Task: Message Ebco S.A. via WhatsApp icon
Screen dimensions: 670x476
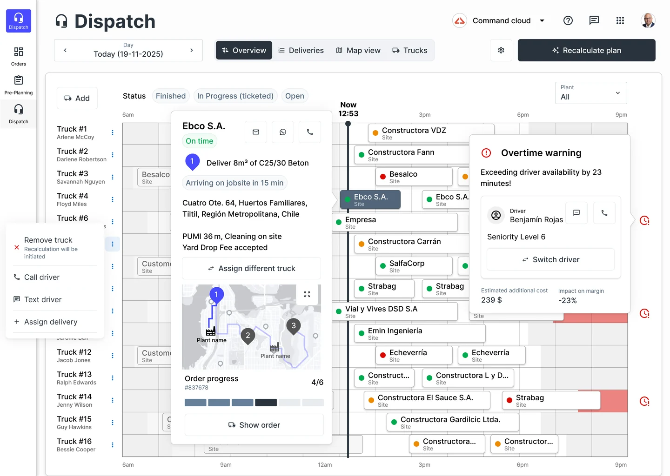Action: coord(283,132)
